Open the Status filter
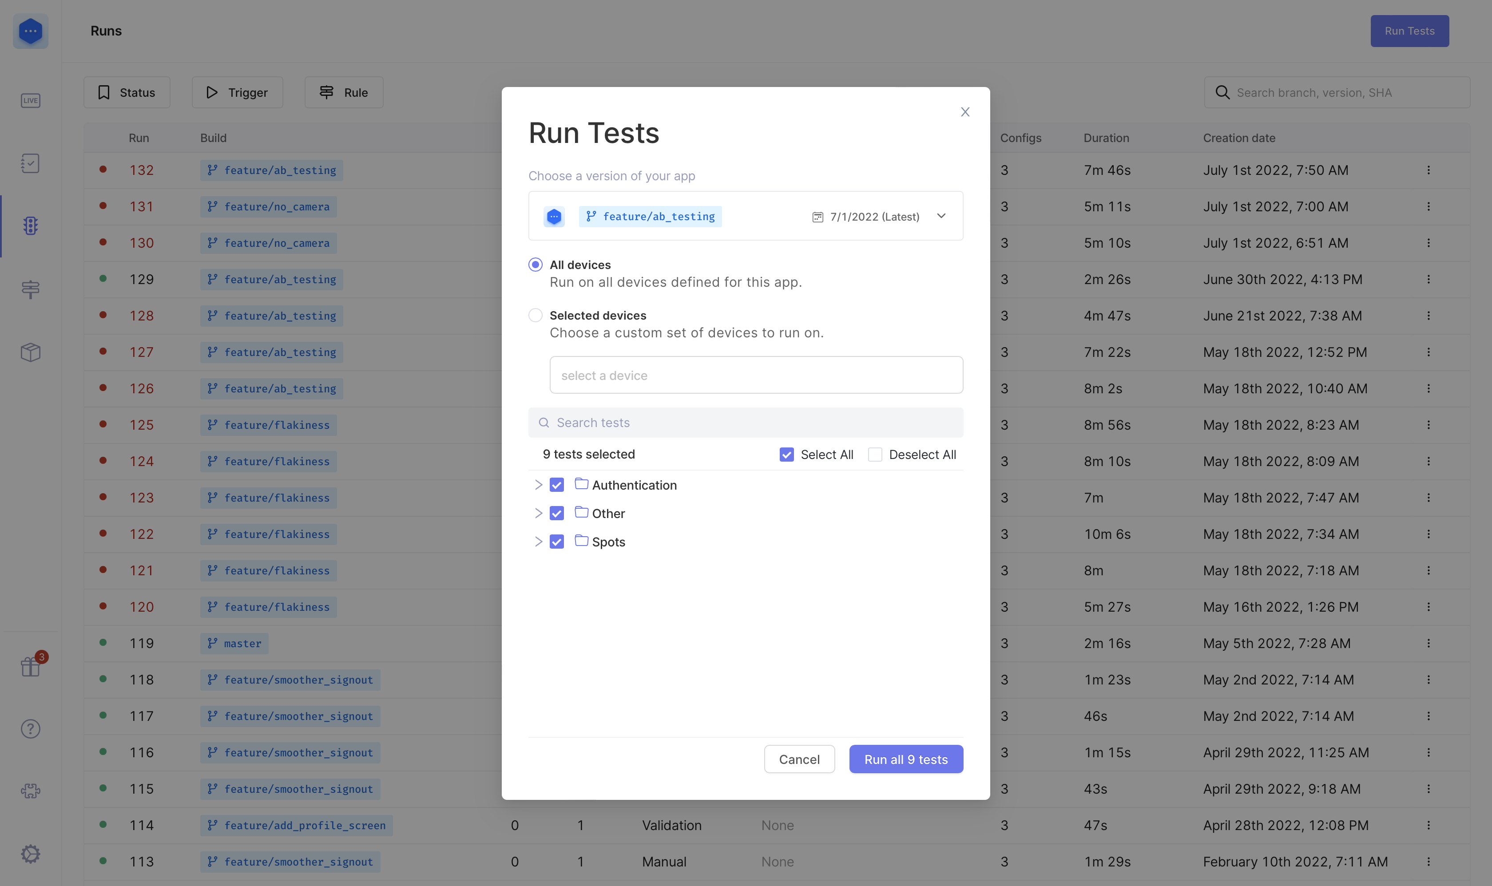 point(127,92)
